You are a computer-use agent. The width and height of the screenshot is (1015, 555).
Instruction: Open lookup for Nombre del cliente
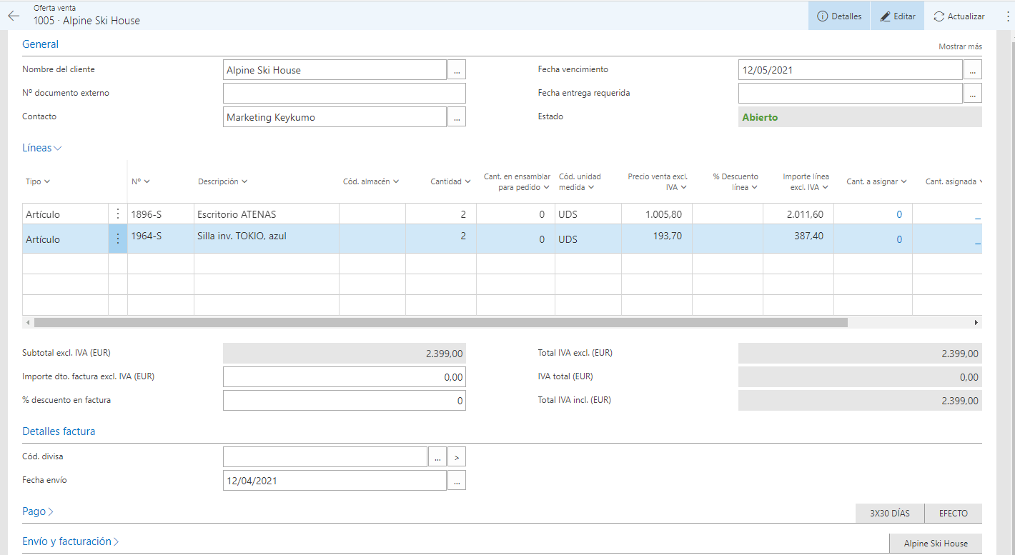tap(457, 70)
